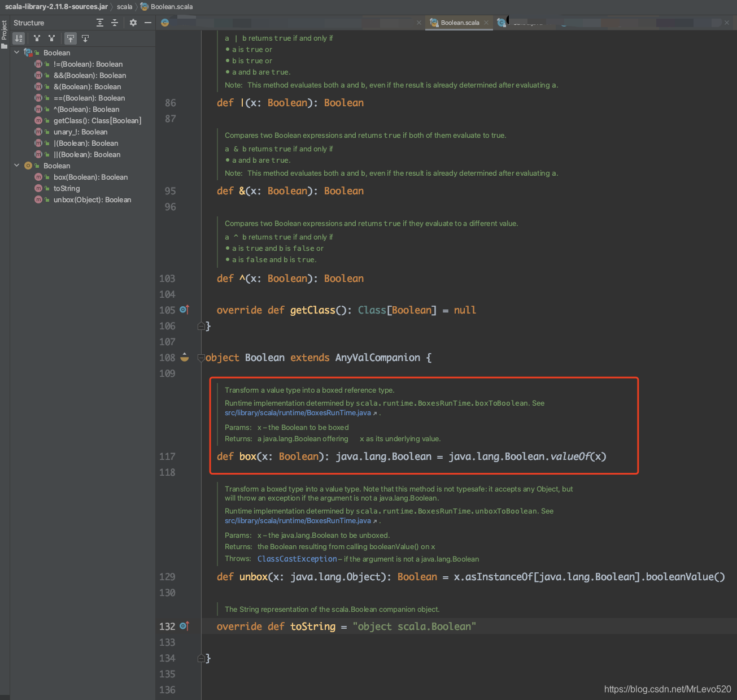Select ==(Boolean): Boolean in Structure tree
This screenshot has height=700, width=737.
[89, 98]
